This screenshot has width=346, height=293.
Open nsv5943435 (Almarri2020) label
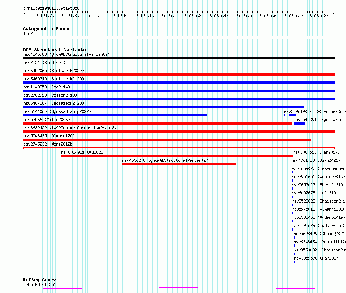click(x=51, y=136)
